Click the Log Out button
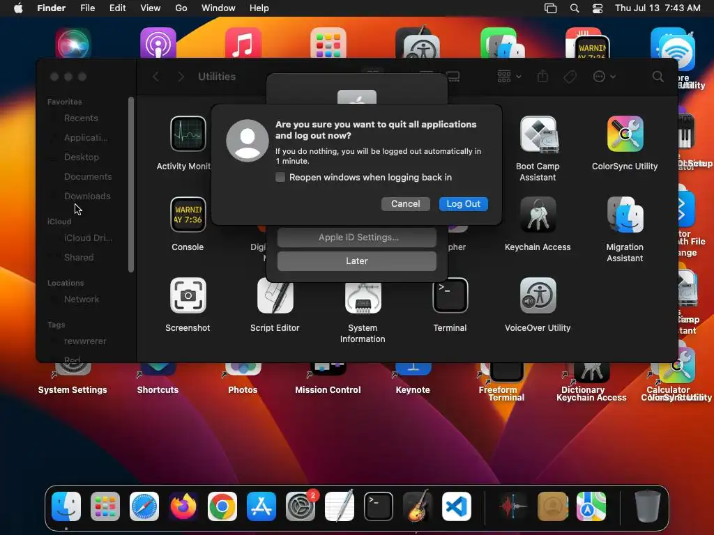This screenshot has height=535, width=714. tap(463, 204)
